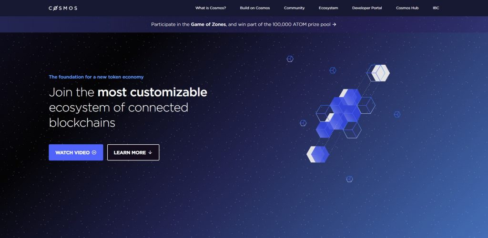This screenshot has width=488, height=238.
Task: Open the Cosmos Hub link
Action: (x=407, y=8)
